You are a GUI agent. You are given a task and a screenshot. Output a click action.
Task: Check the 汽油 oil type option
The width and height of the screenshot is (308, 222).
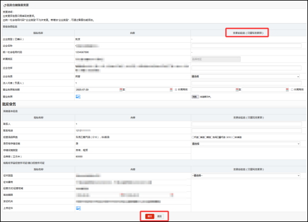click(193, 137)
